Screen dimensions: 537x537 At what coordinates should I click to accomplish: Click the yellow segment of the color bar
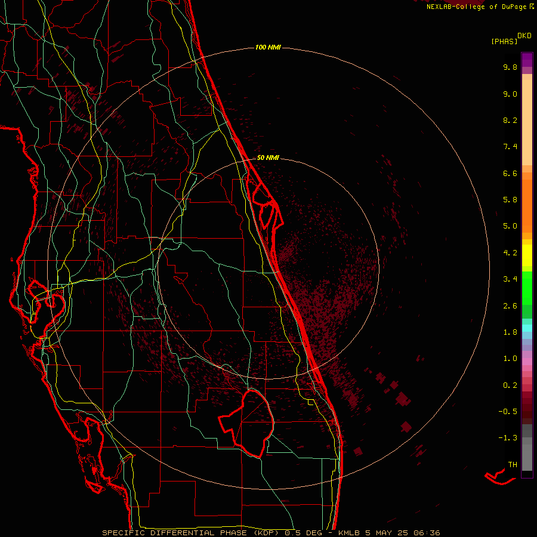point(527,255)
